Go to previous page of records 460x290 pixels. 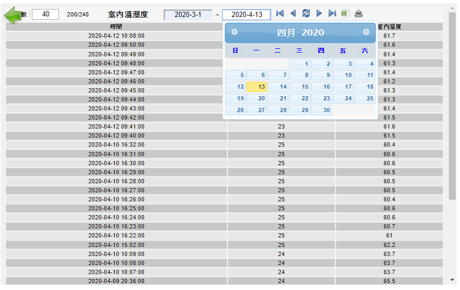tap(293, 13)
